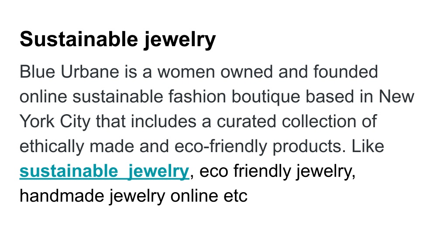
Task: Click the word 'includes' in the paragraph
Action: [x=164, y=122]
